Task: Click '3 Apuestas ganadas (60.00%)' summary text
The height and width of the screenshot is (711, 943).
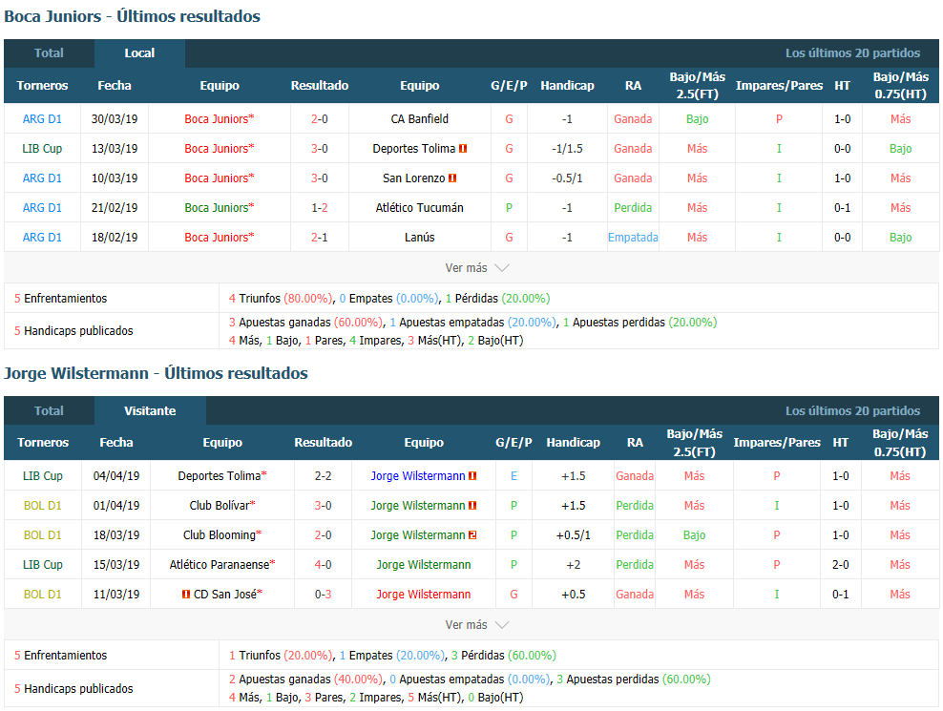Action: point(305,323)
